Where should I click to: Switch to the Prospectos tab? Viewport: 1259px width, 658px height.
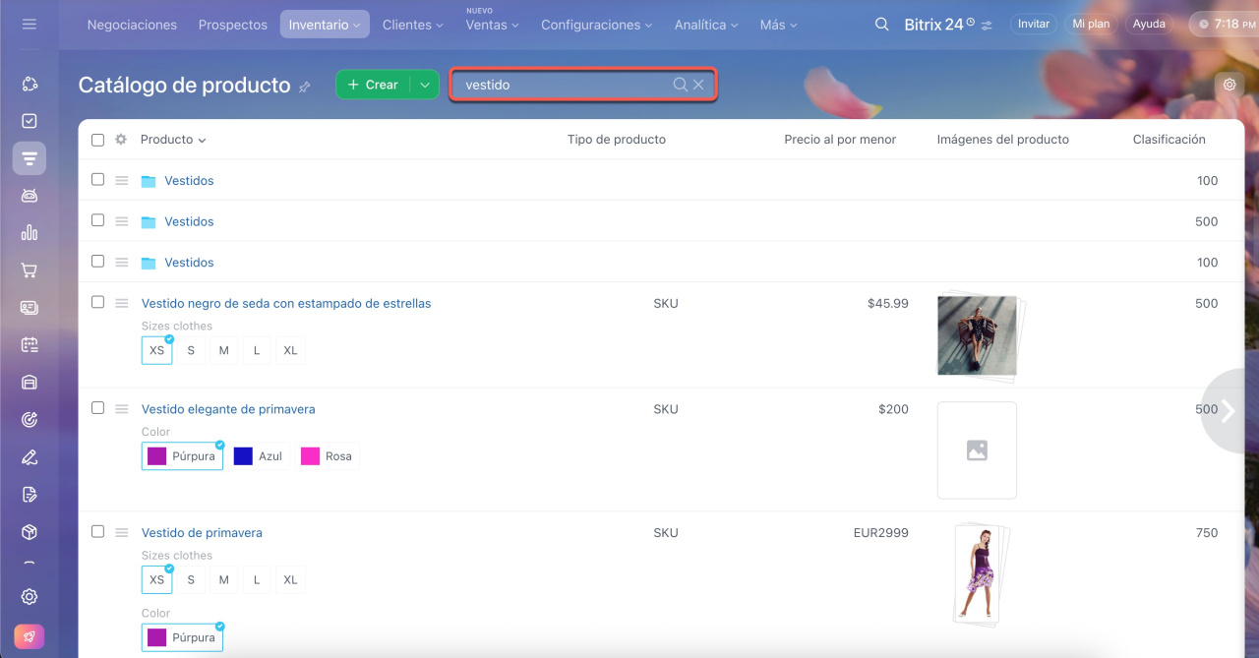[x=232, y=25]
